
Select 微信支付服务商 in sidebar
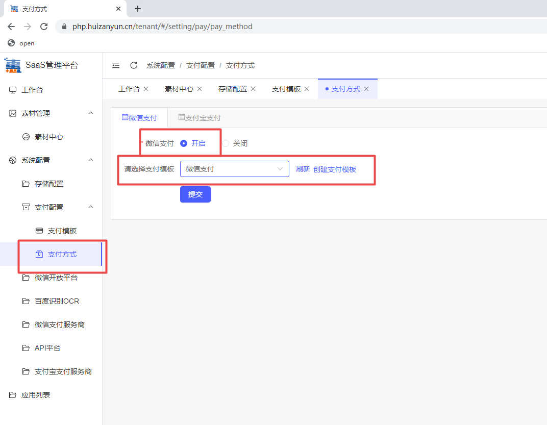tap(51, 324)
